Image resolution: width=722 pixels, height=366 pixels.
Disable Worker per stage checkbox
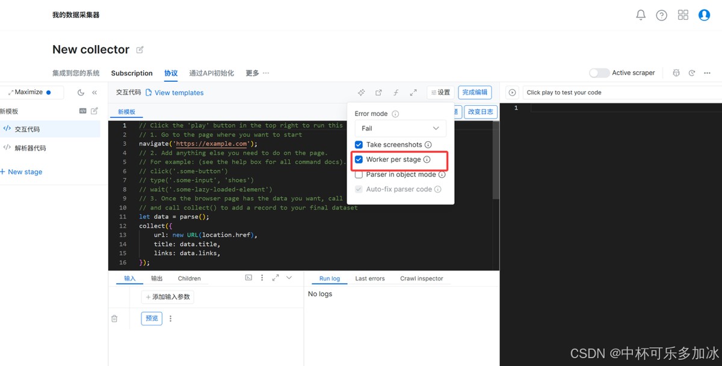click(x=359, y=160)
